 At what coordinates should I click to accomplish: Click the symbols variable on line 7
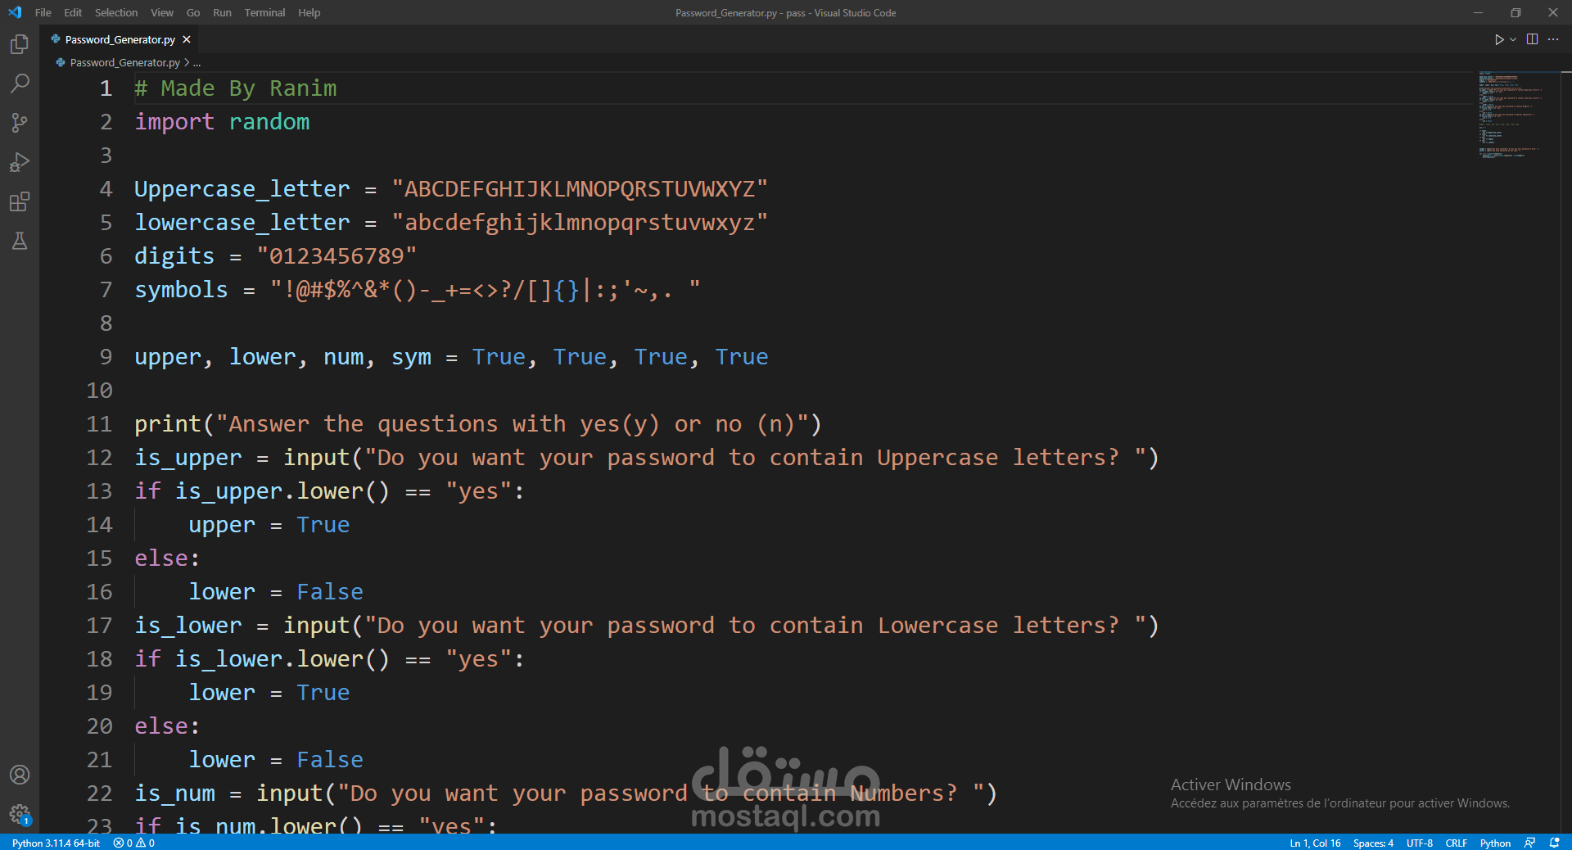pos(181,290)
